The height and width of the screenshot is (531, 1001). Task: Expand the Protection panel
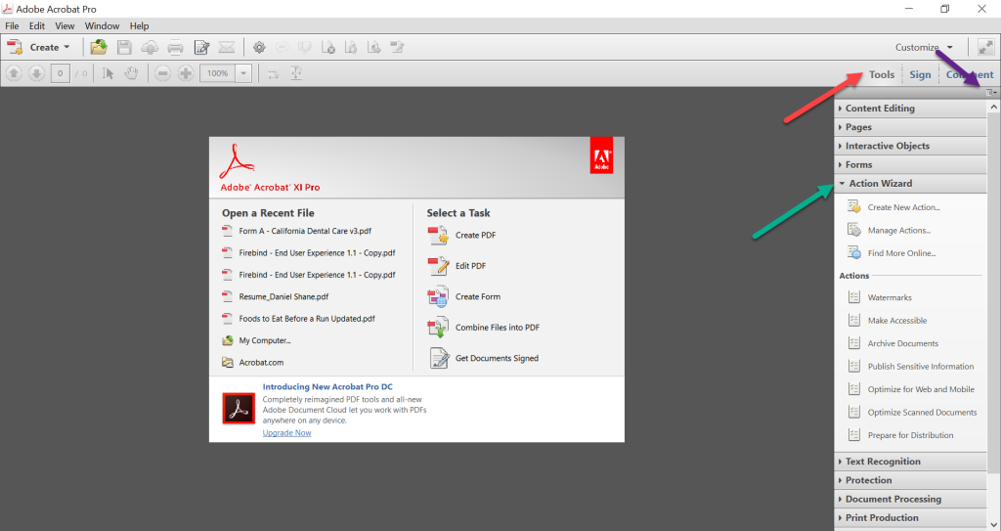tap(910, 480)
